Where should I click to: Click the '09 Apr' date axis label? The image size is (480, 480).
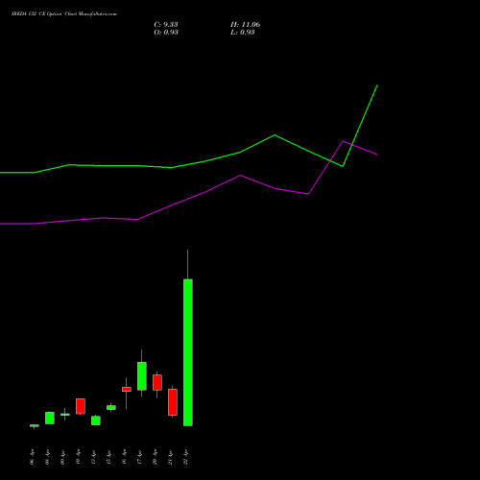click(x=62, y=457)
